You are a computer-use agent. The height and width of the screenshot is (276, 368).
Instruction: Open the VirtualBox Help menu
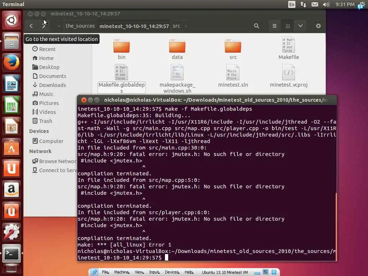click(189, 272)
